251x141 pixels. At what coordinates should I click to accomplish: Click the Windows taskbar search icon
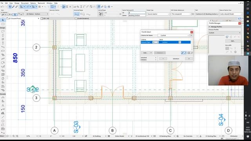coord(248,5)
